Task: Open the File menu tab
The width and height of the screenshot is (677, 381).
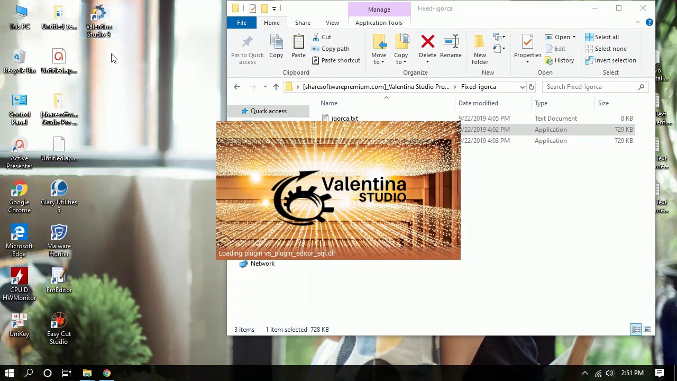Action: [242, 23]
